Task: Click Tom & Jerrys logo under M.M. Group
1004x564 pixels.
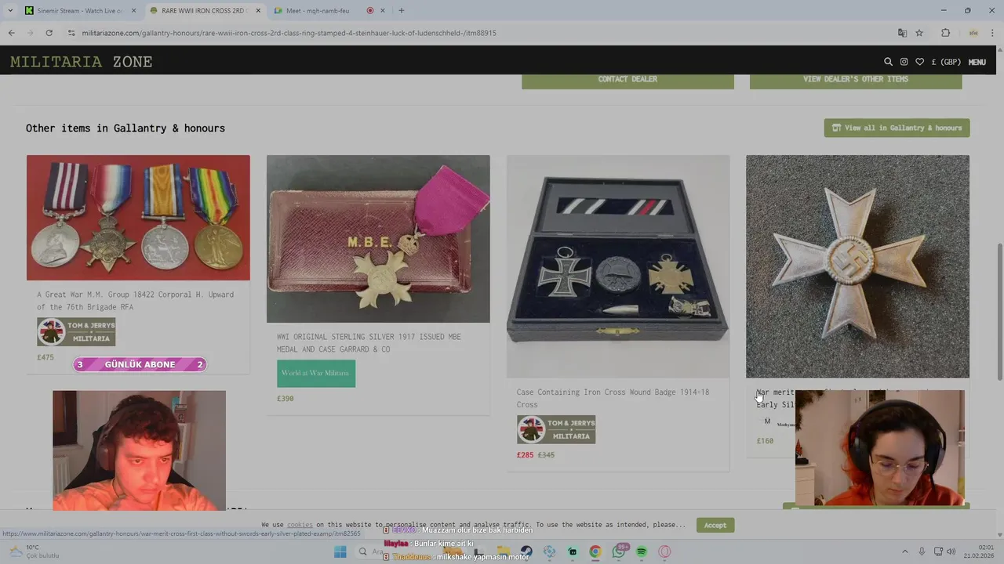Action: pyautogui.click(x=76, y=332)
